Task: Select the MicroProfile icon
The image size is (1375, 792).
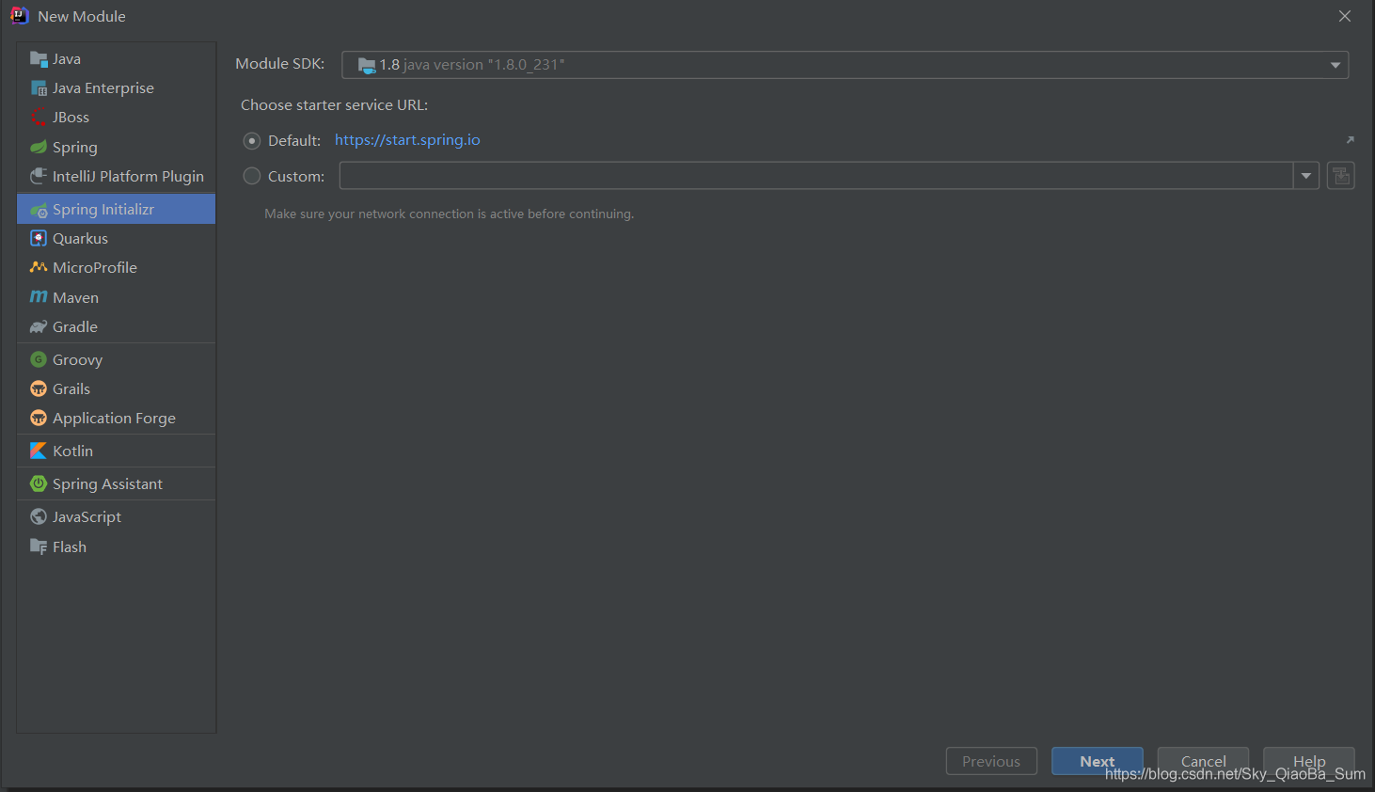Action: point(39,268)
